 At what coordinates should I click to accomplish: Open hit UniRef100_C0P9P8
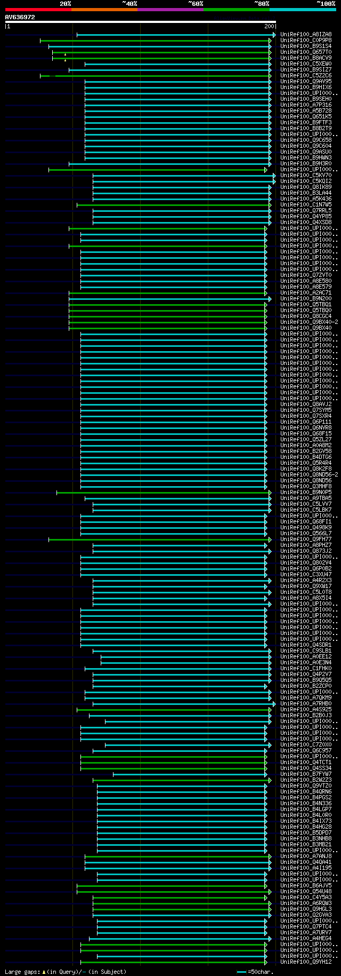[x=306, y=41]
